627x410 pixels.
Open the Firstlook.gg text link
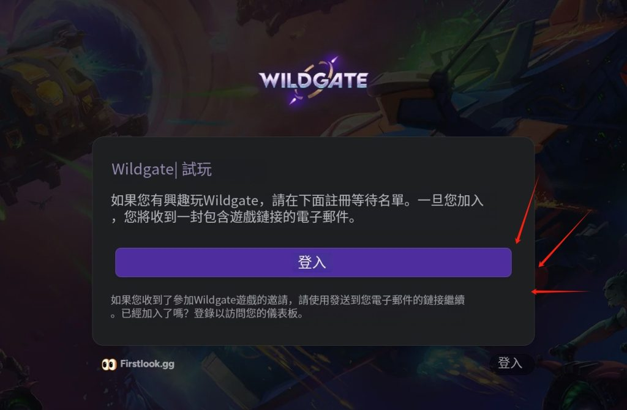point(147,364)
